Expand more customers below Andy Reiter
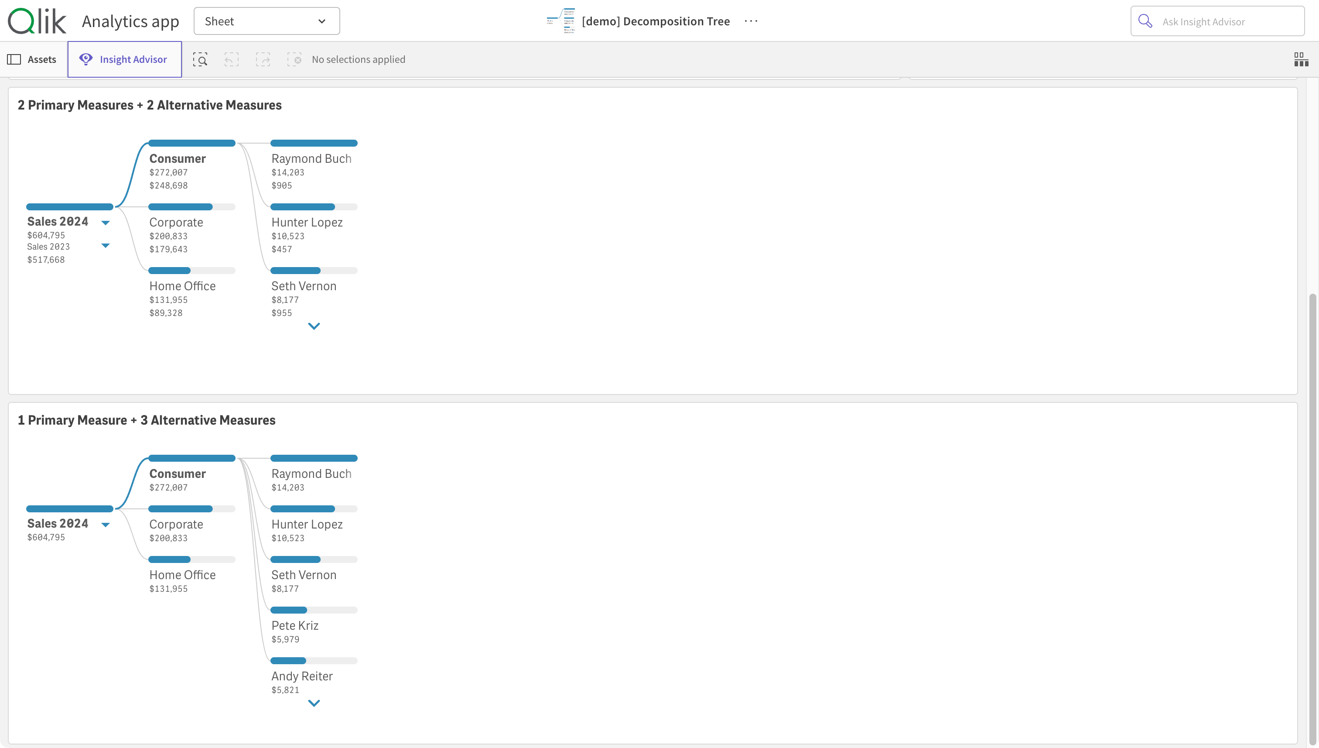The width and height of the screenshot is (1319, 748). click(x=314, y=703)
